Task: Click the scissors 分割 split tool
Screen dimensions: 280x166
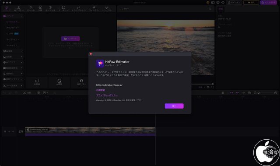Action: 27,93
